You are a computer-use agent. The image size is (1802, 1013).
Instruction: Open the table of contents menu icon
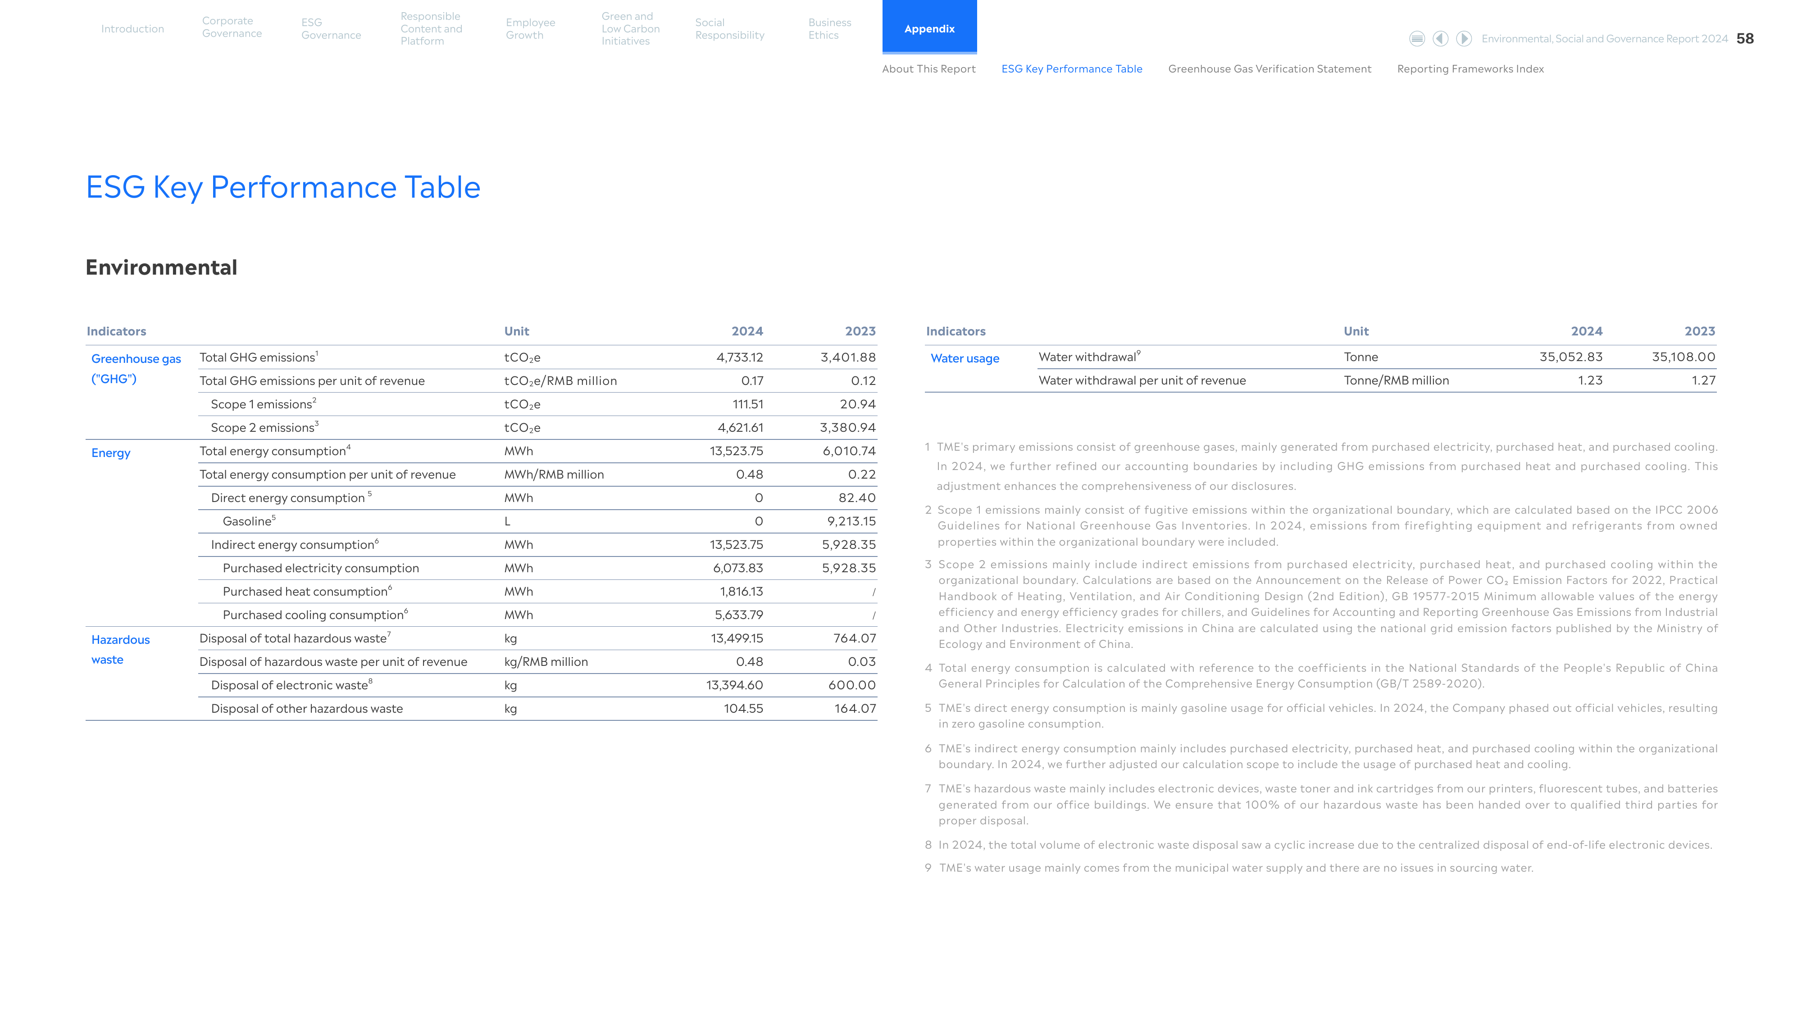(x=1416, y=38)
